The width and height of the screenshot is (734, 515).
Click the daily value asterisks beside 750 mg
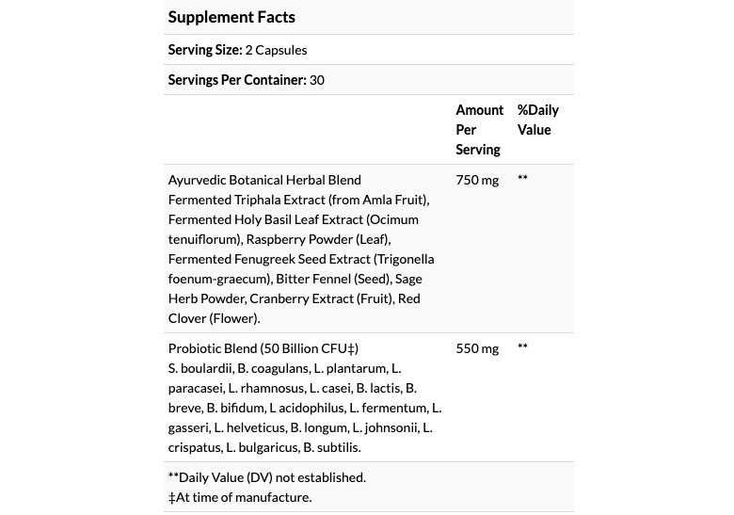(x=523, y=180)
